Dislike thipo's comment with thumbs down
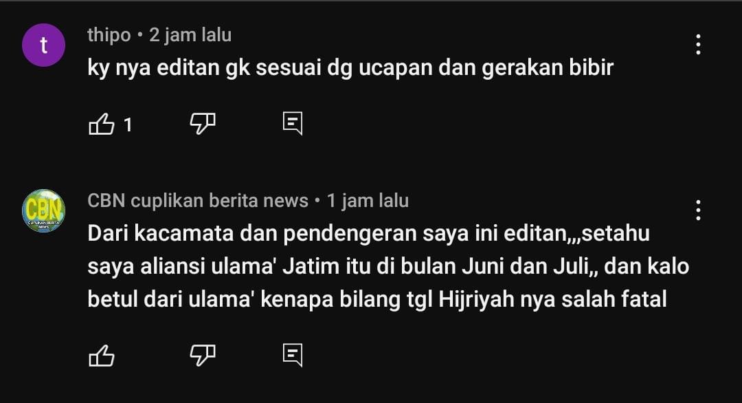 [x=203, y=124]
